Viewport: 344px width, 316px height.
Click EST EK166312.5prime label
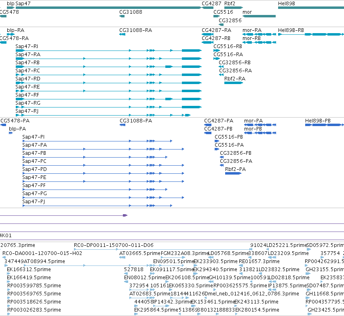pos(29,270)
